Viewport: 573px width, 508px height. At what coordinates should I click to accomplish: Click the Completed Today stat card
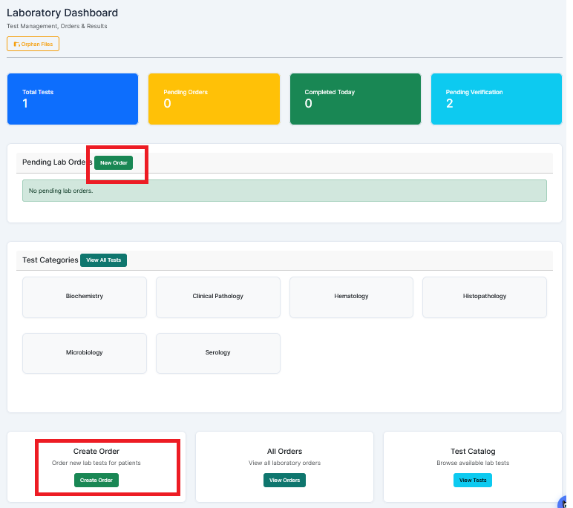(x=356, y=99)
